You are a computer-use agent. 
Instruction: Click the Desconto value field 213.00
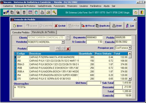[127, 87]
